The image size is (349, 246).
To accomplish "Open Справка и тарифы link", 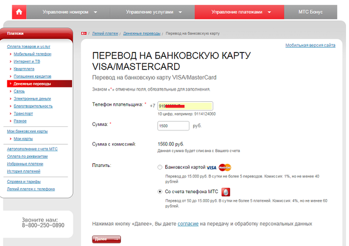I will (24, 182).
